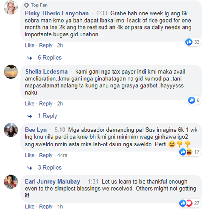Like Pinky Tiberio Lanyohan's comment
This screenshot has height=212, width=213.
pos(30,45)
